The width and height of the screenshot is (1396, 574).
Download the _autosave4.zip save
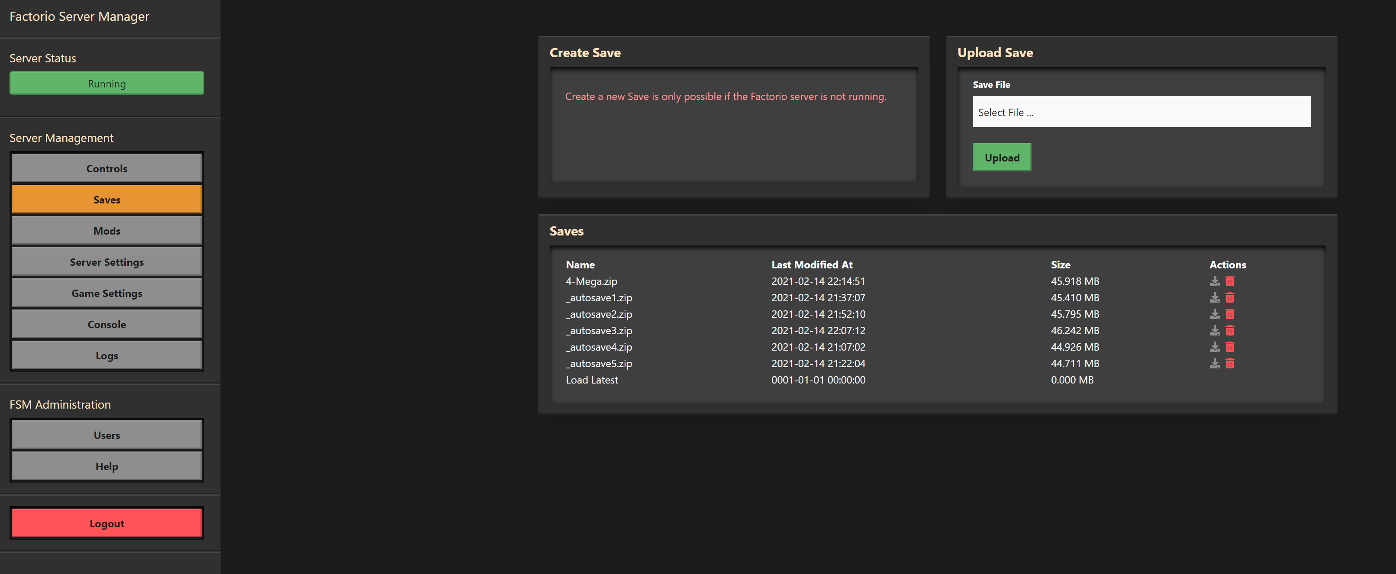(x=1215, y=347)
